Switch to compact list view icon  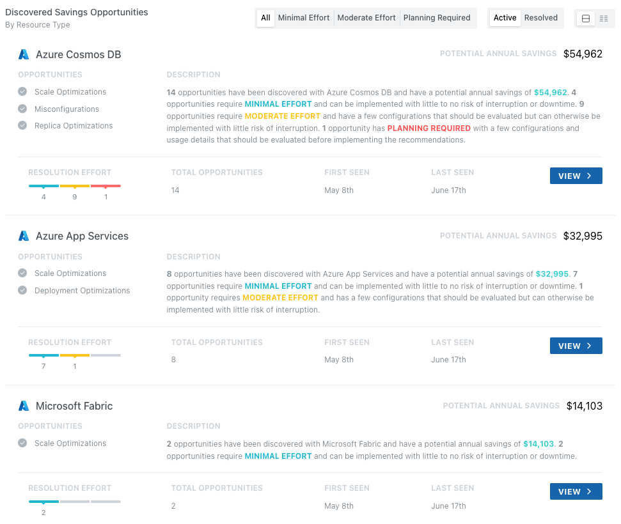(x=604, y=19)
